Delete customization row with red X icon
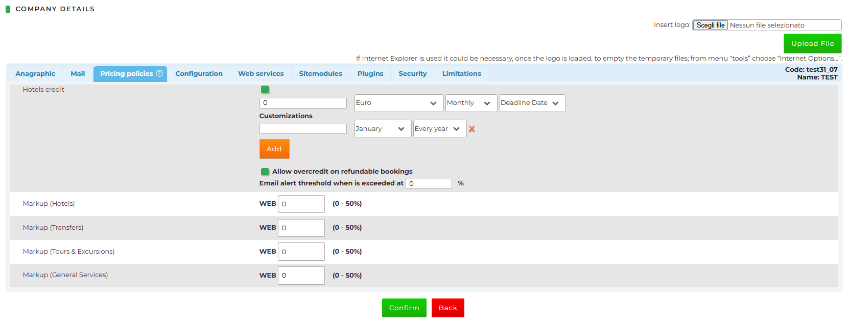Viewport: 849px width, 327px height. tap(471, 129)
